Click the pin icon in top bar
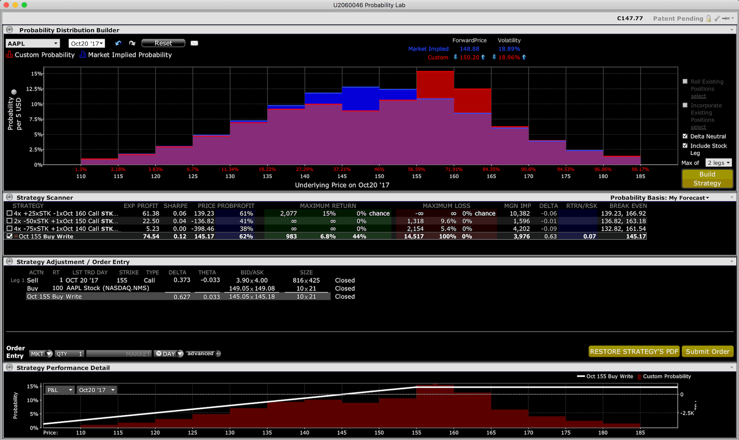The width and height of the screenshot is (739, 440). pyautogui.click(x=726, y=18)
